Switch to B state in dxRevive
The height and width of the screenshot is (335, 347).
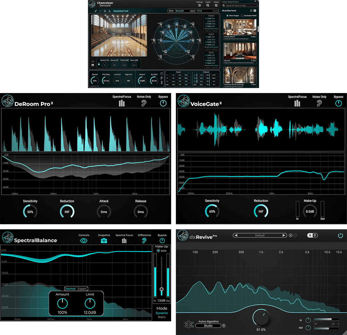pos(315,235)
